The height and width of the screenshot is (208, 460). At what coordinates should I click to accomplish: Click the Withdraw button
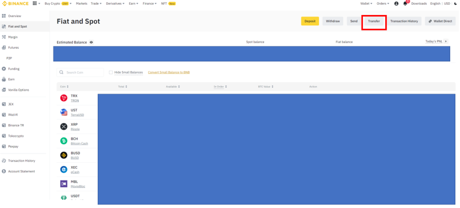point(333,21)
